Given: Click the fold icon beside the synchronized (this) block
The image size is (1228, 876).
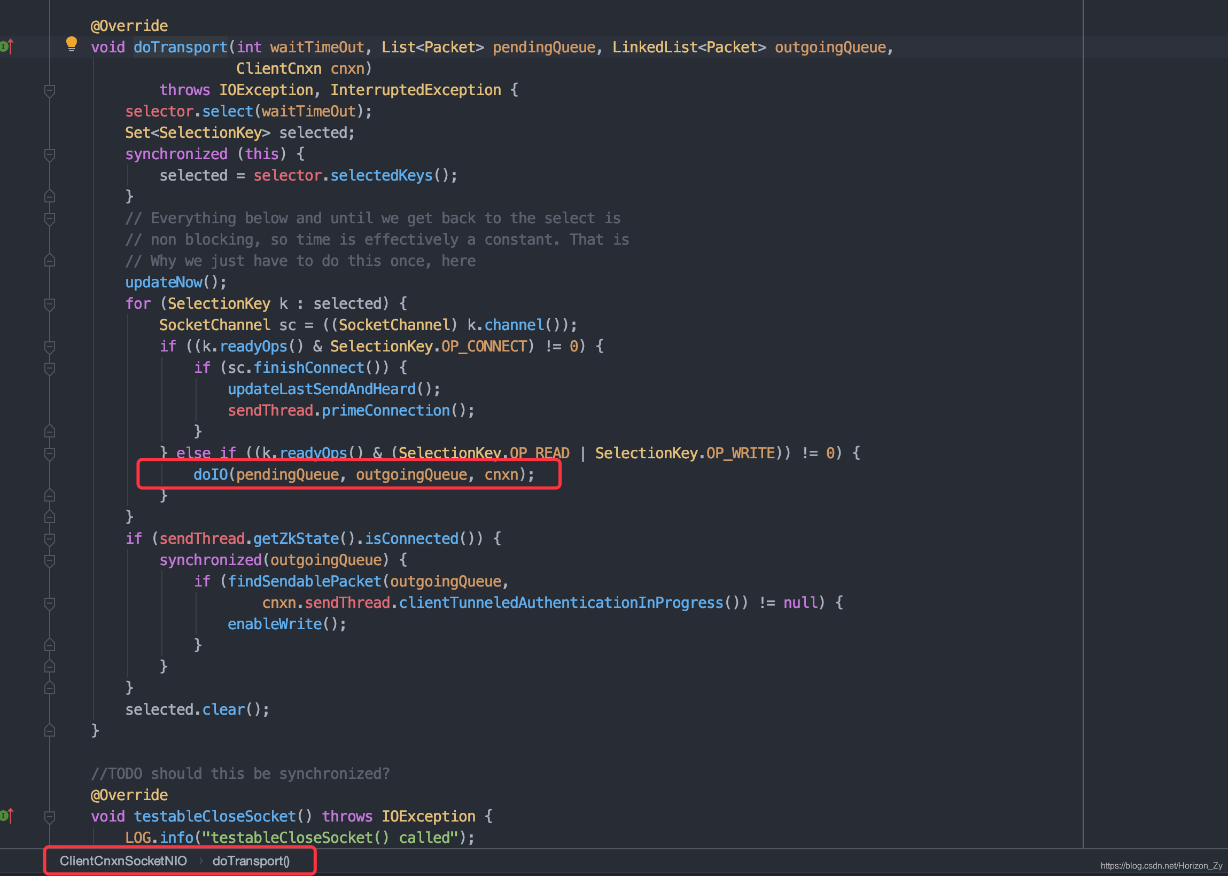Looking at the screenshot, I should pos(49,155).
